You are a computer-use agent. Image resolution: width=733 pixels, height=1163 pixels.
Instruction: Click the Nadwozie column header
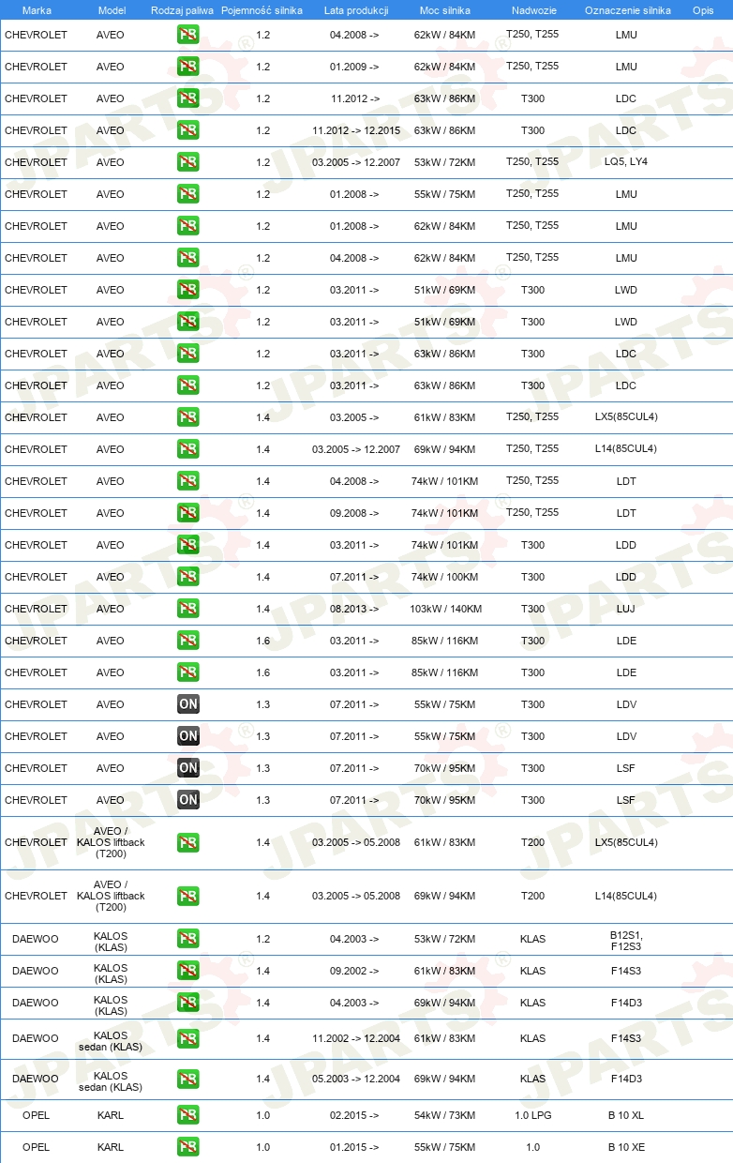[533, 10]
